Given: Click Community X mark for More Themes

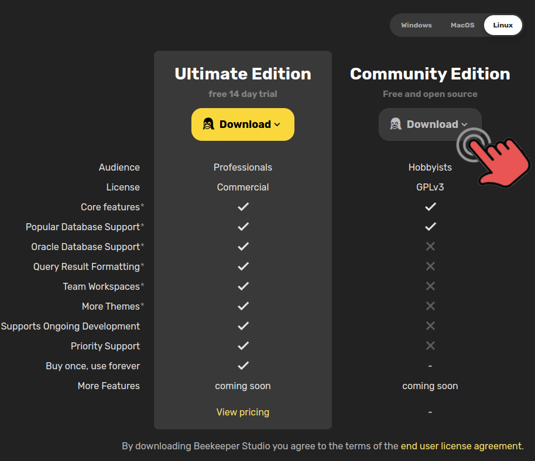Looking at the screenshot, I should [x=430, y=306].
